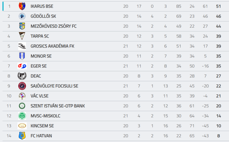Select the rank 14 position number
The width and height of the screenshot is (229, 142).
tap(9, 136)
